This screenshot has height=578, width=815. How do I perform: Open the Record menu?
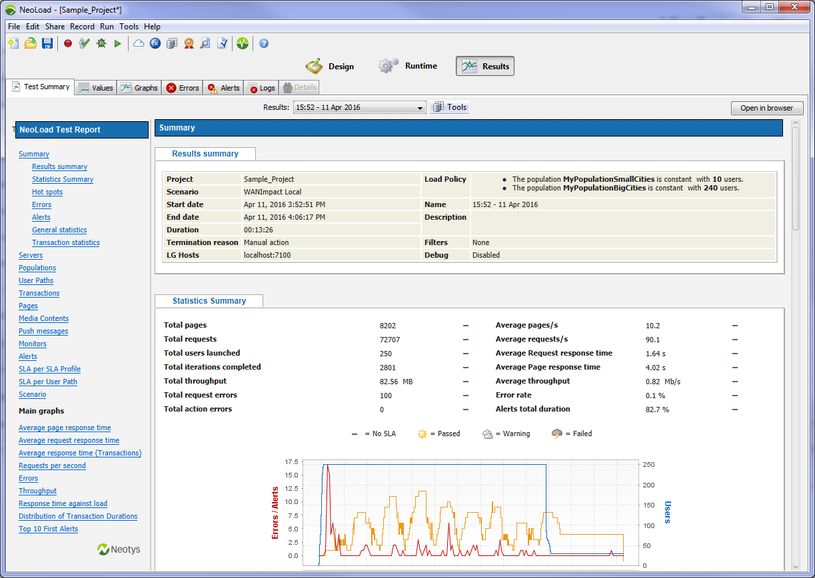83,27
